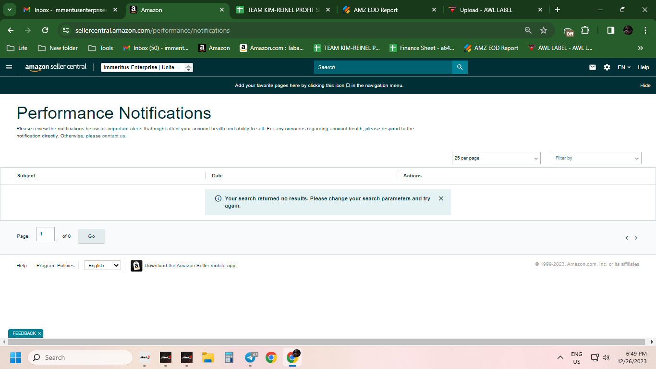Hide the favorite pages banner

coord(645,86)
